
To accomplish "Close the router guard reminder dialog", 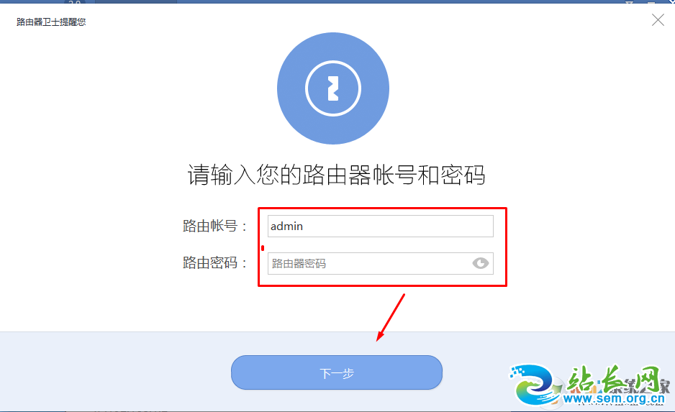I will 658,20.
